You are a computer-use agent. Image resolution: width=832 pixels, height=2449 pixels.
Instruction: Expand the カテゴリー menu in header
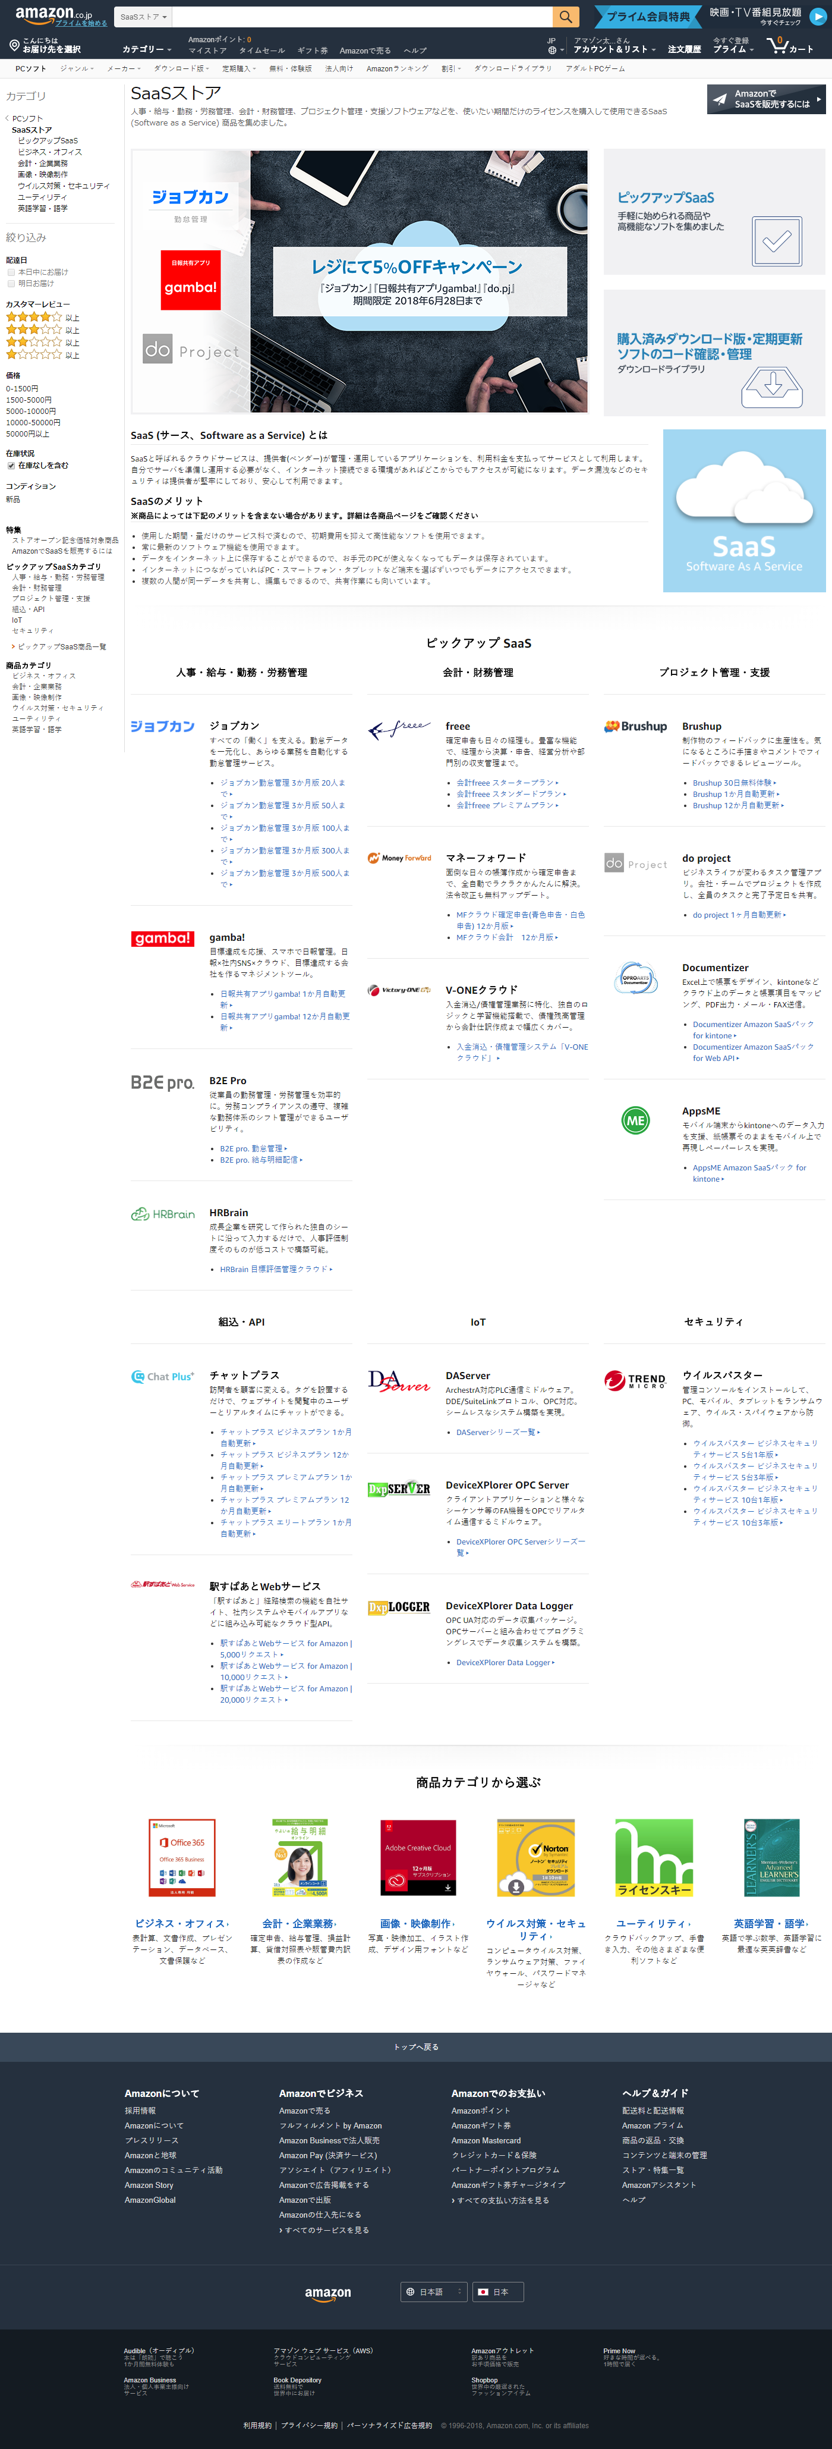point(146,49)
